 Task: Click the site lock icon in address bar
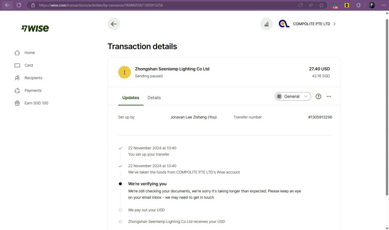click(33, 5)
